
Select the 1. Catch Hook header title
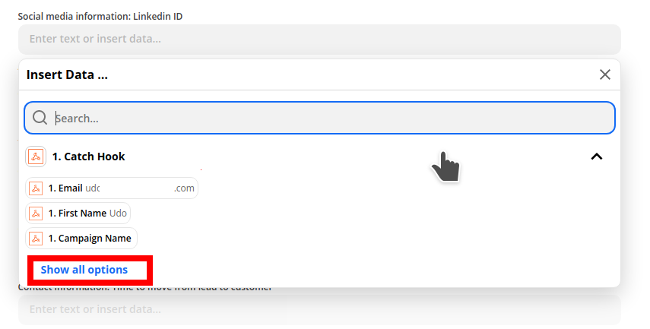[88, 157]
